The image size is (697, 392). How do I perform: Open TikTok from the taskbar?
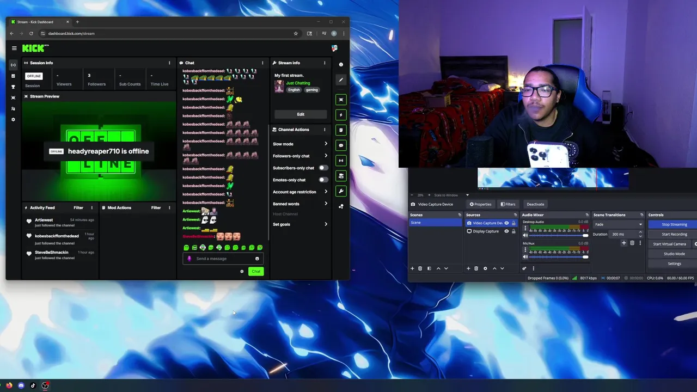tap(33, 385)
